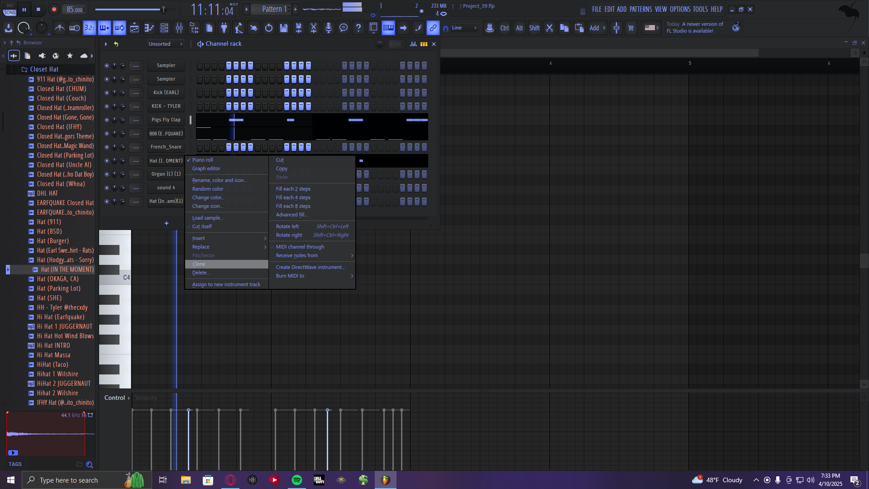Open the Mixer from the toolbar
869x489 pixels.
coord(179,28)
